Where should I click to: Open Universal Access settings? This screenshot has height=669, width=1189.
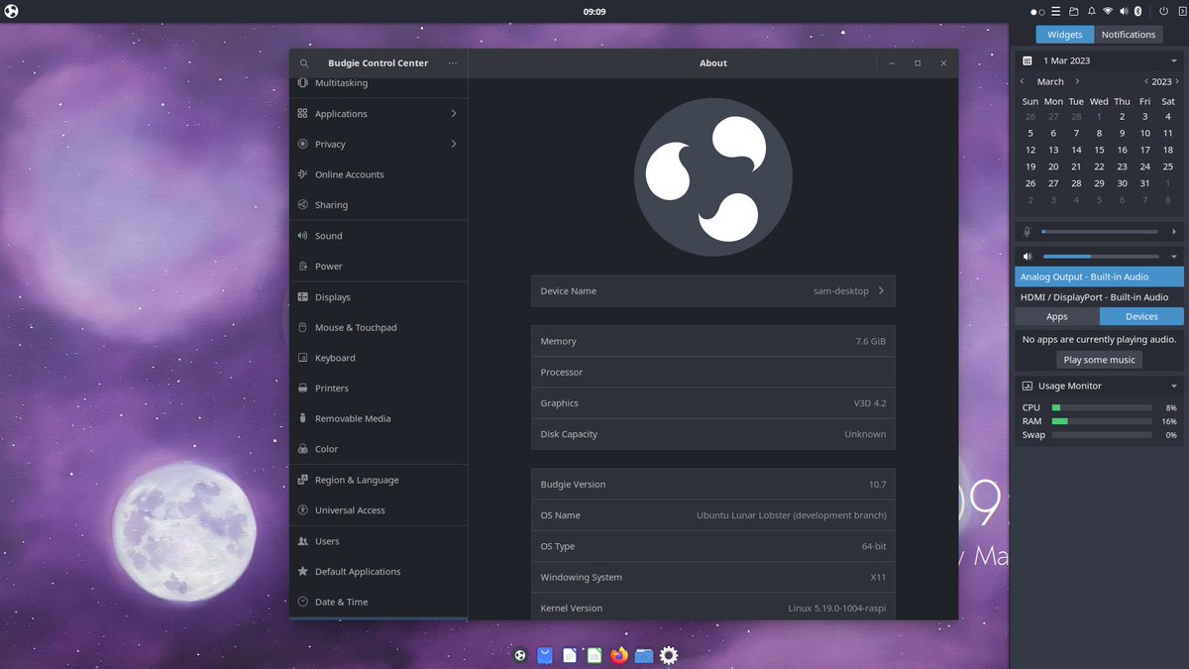[378, 510]
